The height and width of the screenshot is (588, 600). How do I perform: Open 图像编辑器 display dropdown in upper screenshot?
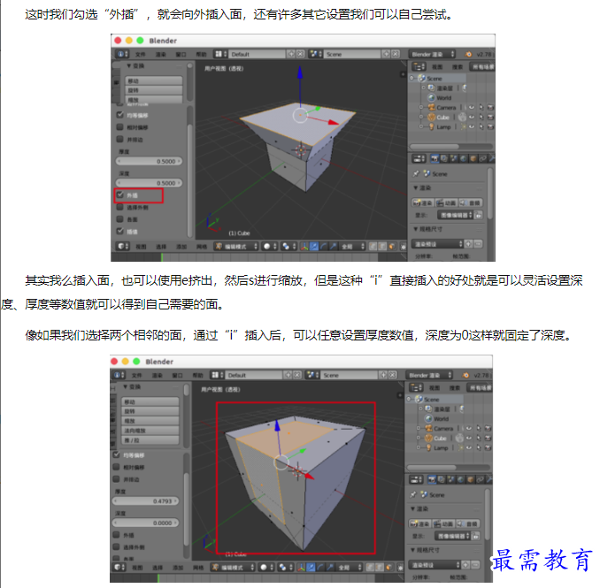pos(456,215)
